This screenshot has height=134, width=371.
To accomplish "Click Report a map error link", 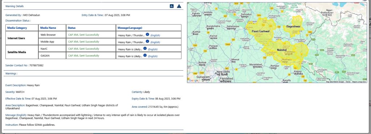I will point(359,81).
